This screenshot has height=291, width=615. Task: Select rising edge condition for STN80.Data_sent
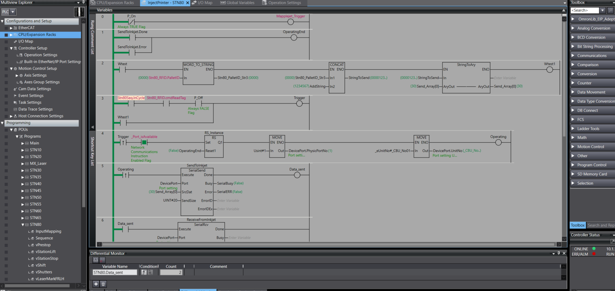click(144, 272)
